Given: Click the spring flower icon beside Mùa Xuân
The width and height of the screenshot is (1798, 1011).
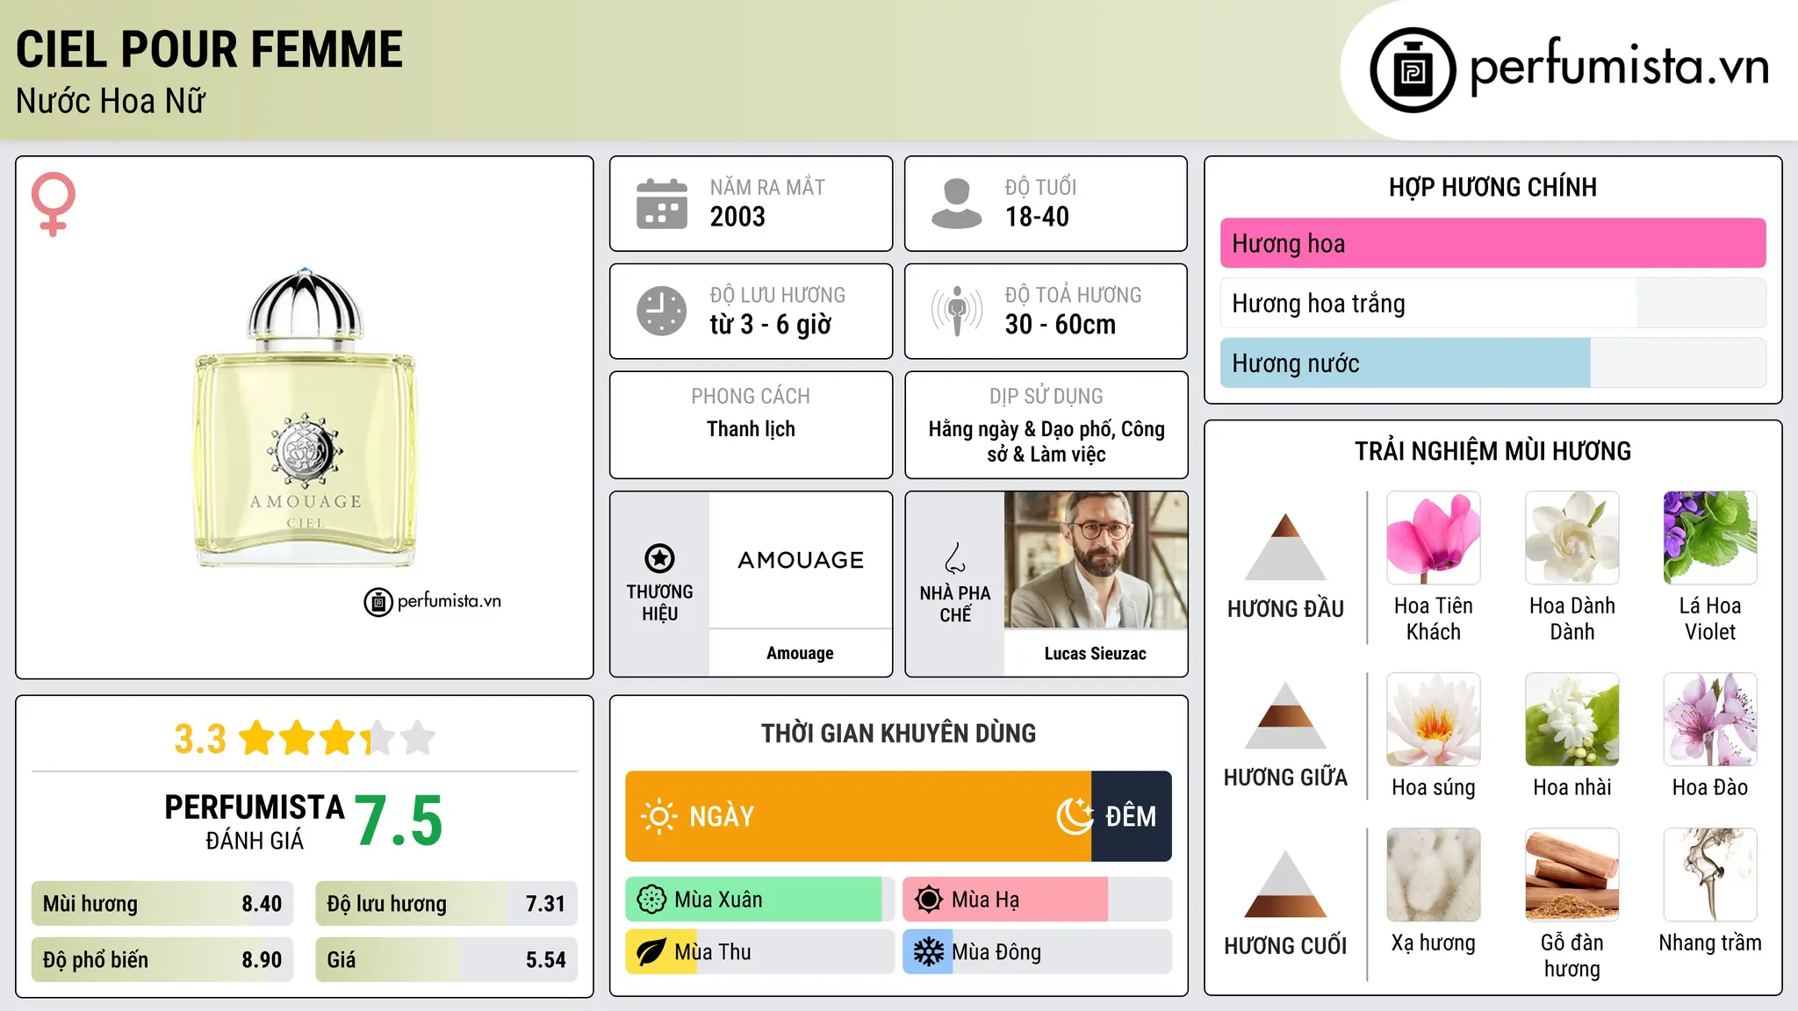Looking at the screenshot, I should [x=651, y=900].
